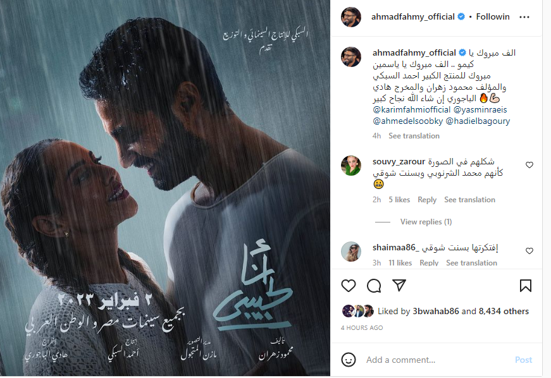Like the post with the heart icon
551x378 pixels.
pos(348,286)
